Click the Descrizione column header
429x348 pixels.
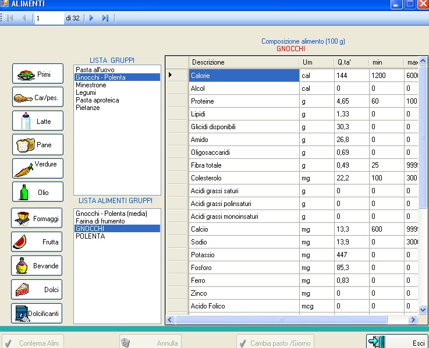pyautogui.click(x=244, y=62)
